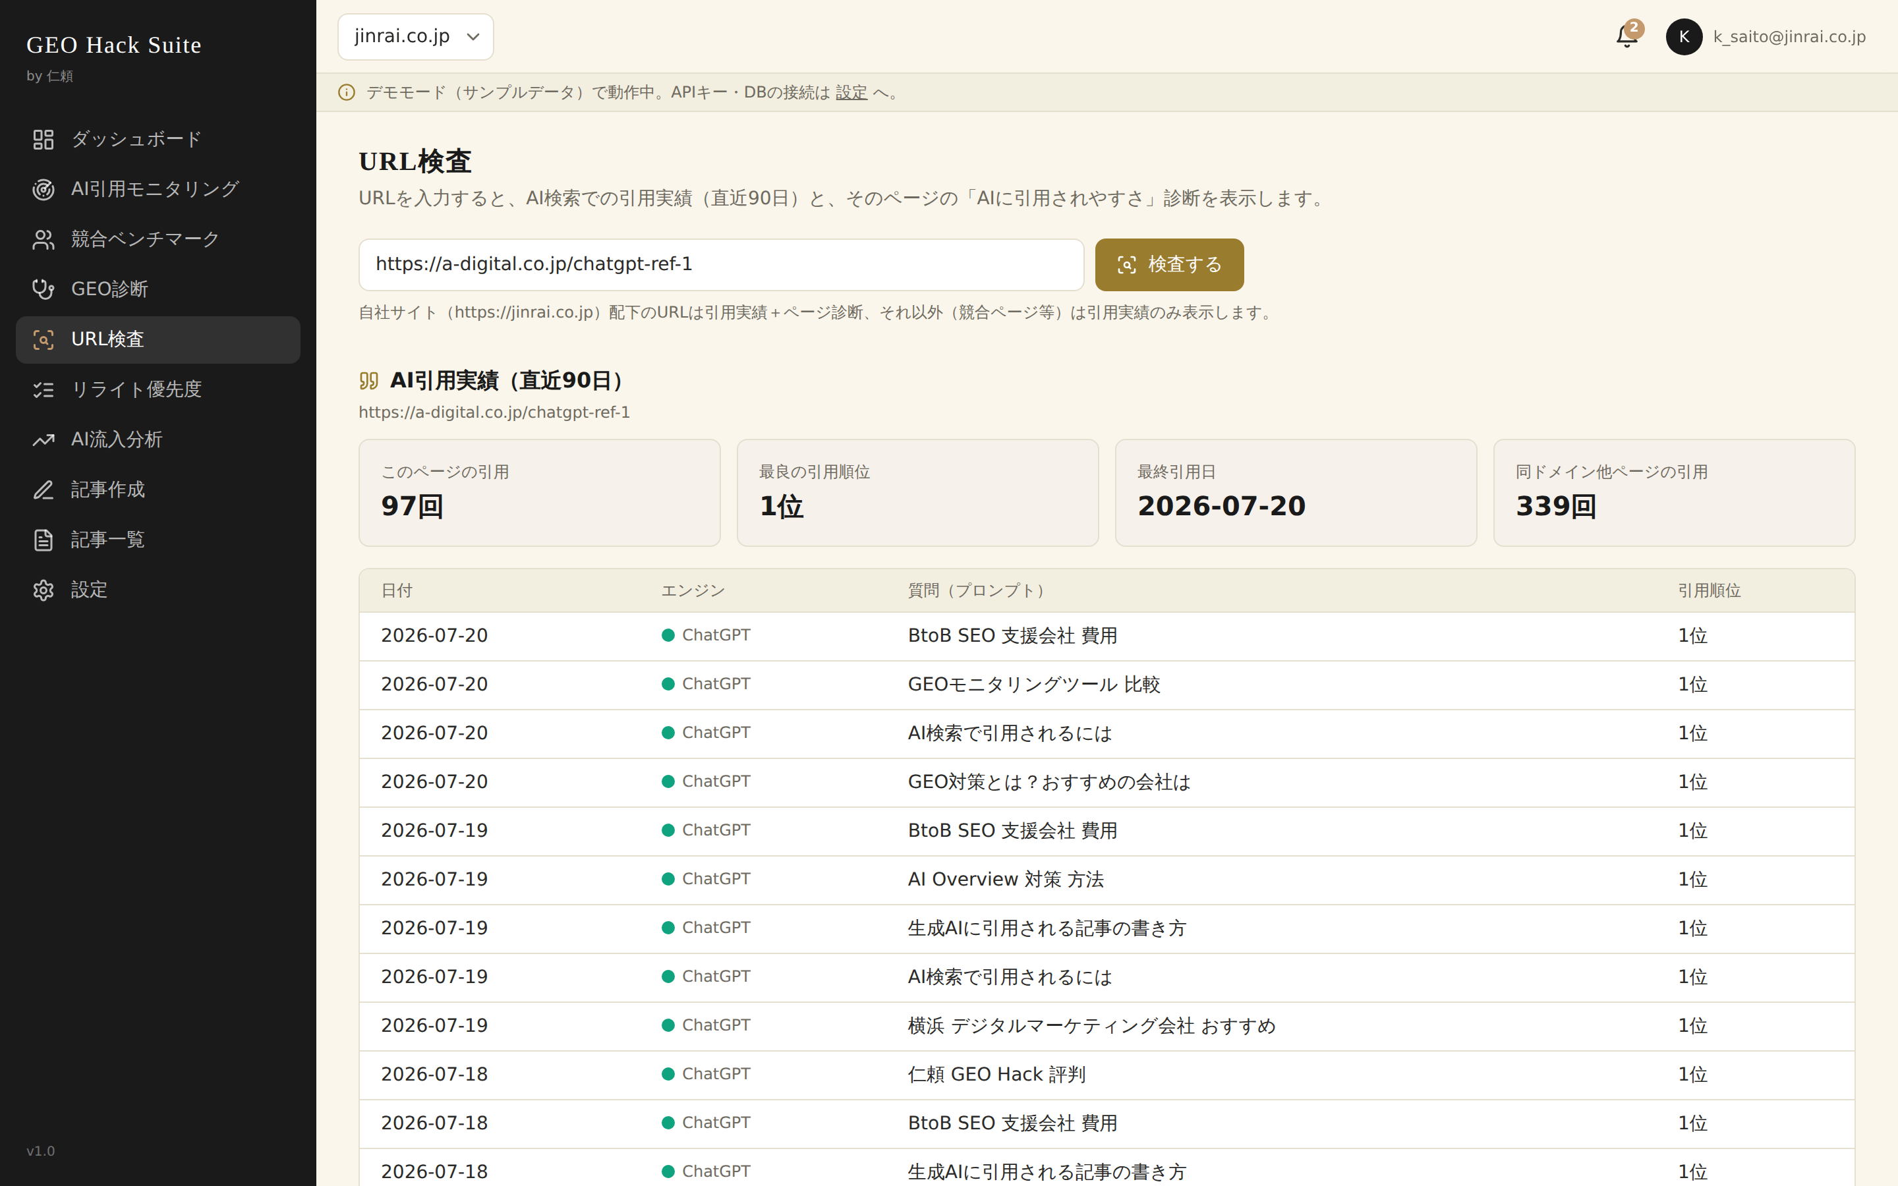Click the 最良の引用順位 1位 card
Viewport: 1898px width, 1186px height.
[917, 493]
